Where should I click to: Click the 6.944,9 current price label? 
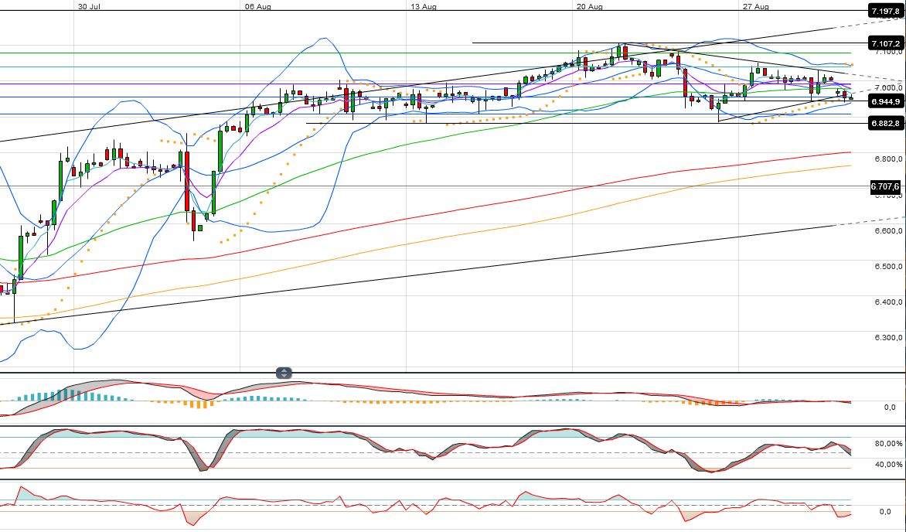[x=886, y=102]
